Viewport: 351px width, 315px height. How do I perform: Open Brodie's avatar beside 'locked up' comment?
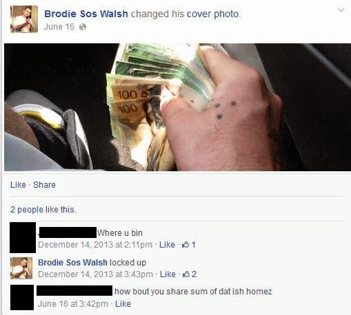[21, 268]
